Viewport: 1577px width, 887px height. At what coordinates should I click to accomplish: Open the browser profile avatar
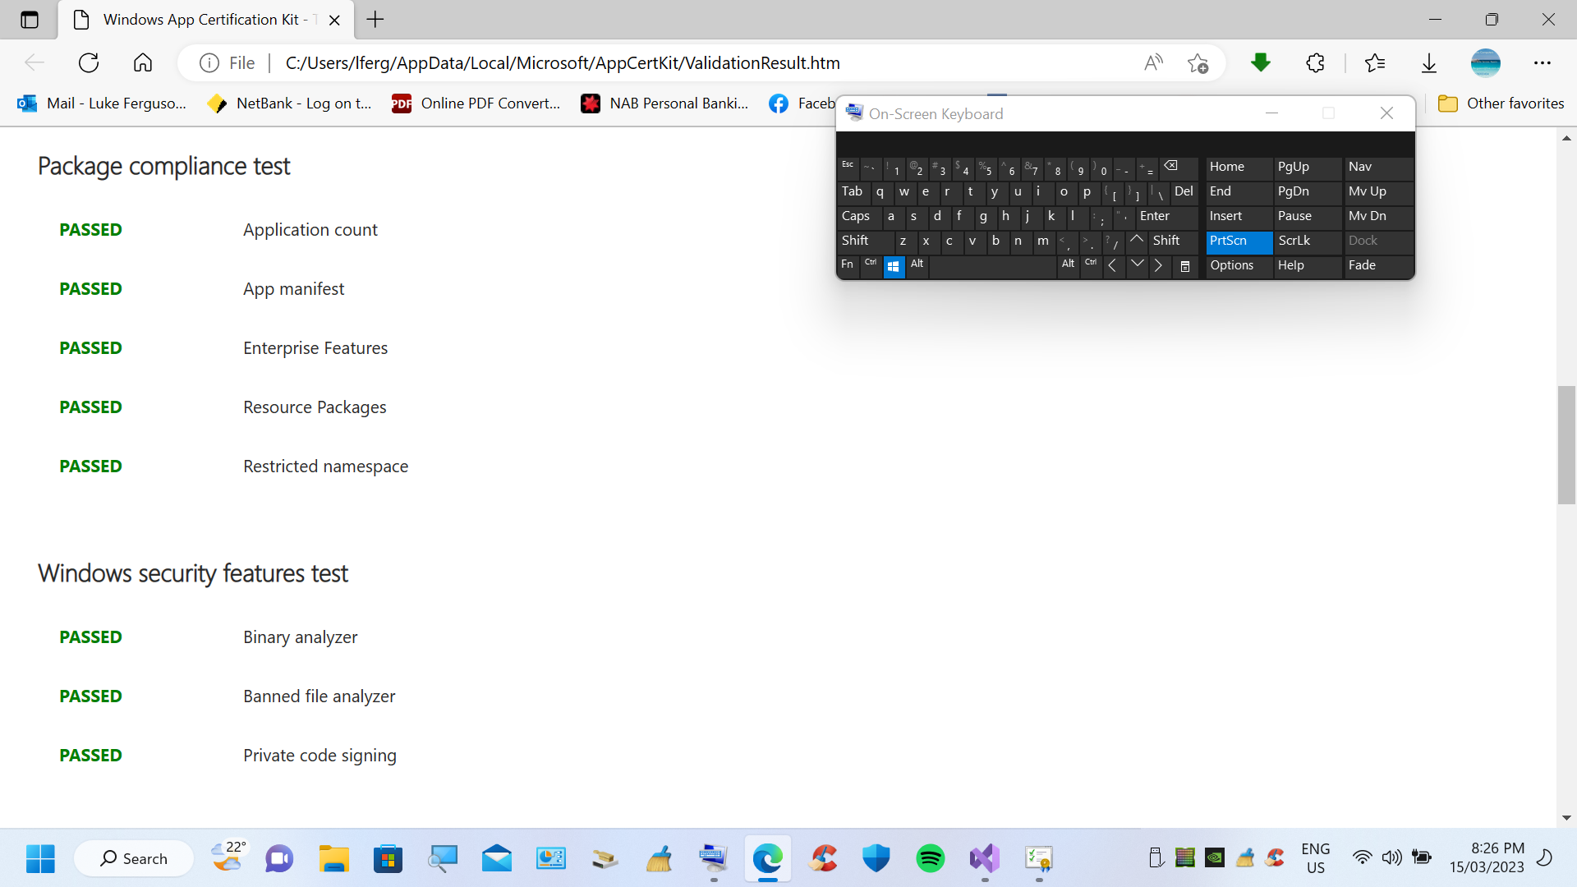(x=1486, y=62)
